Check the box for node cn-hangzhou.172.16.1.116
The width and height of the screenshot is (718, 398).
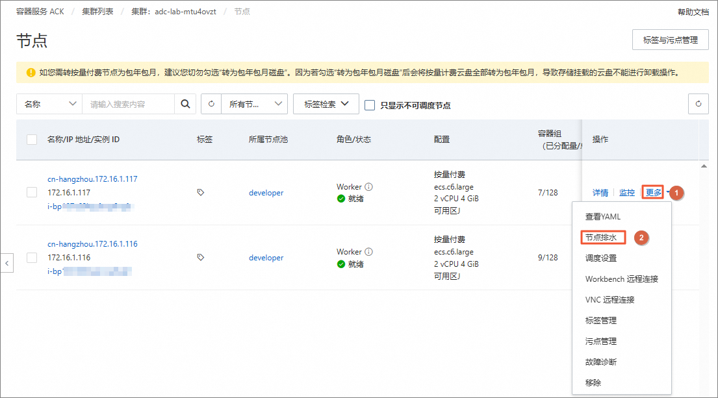click(32, 258)
